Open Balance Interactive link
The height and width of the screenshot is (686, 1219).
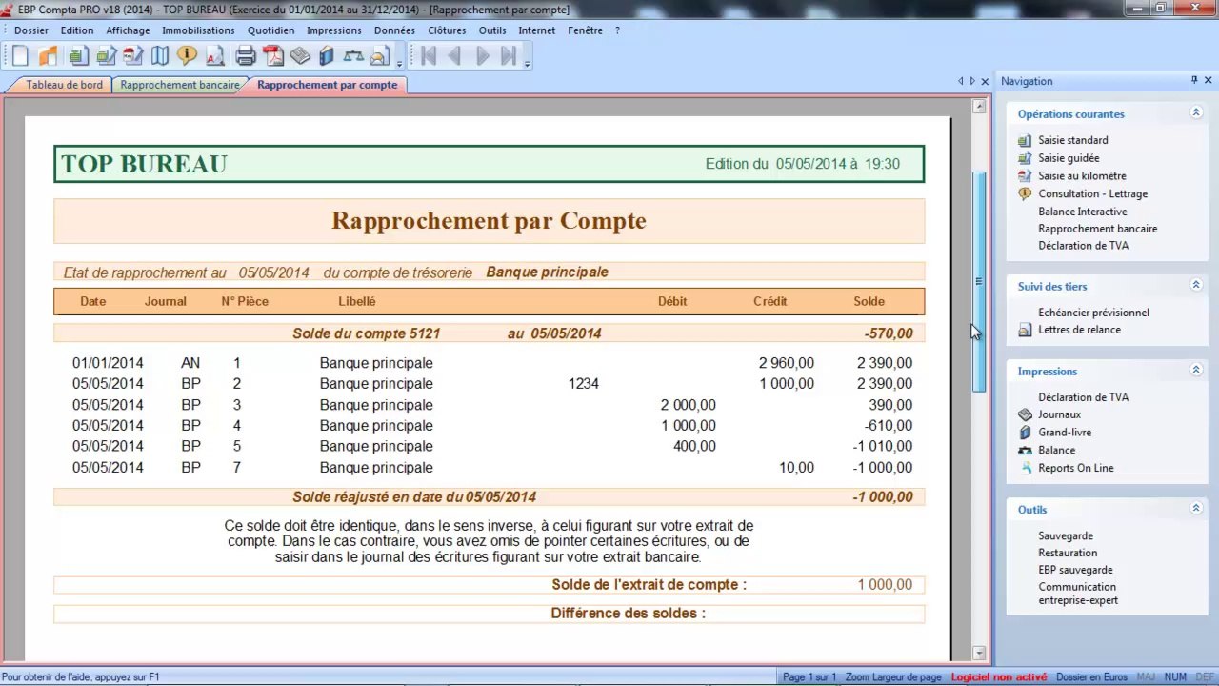1082,212
